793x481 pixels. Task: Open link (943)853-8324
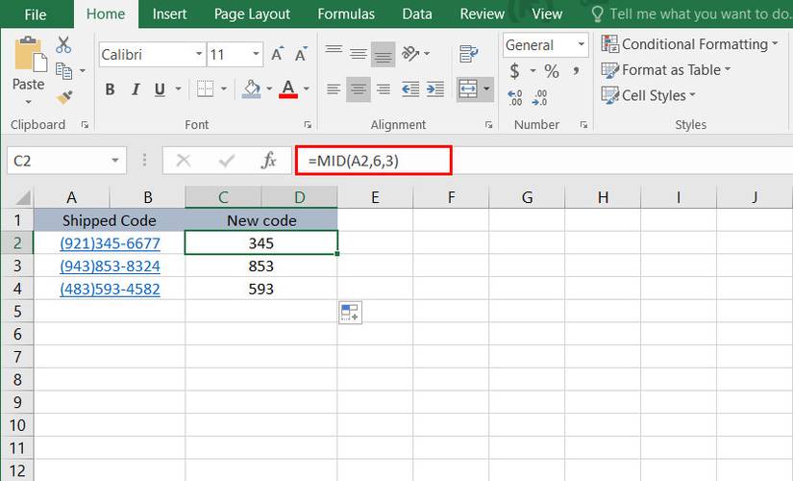110,266
